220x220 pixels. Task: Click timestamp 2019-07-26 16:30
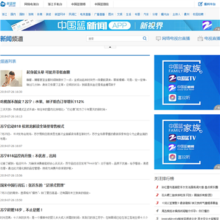11,92
